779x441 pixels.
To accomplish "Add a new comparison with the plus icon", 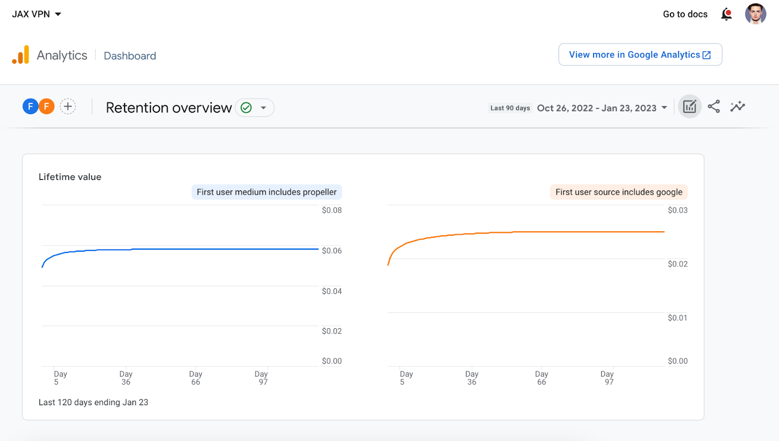I will 68,106.
